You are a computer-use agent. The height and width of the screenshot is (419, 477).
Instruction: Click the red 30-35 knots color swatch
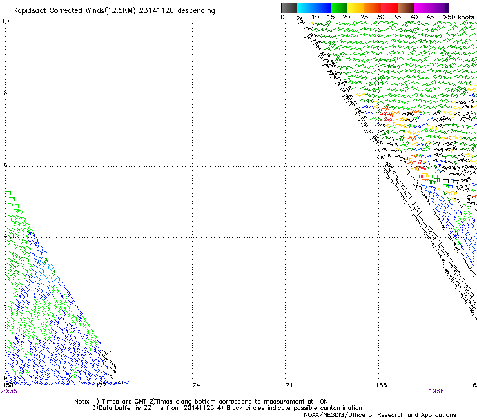point(389,8)
